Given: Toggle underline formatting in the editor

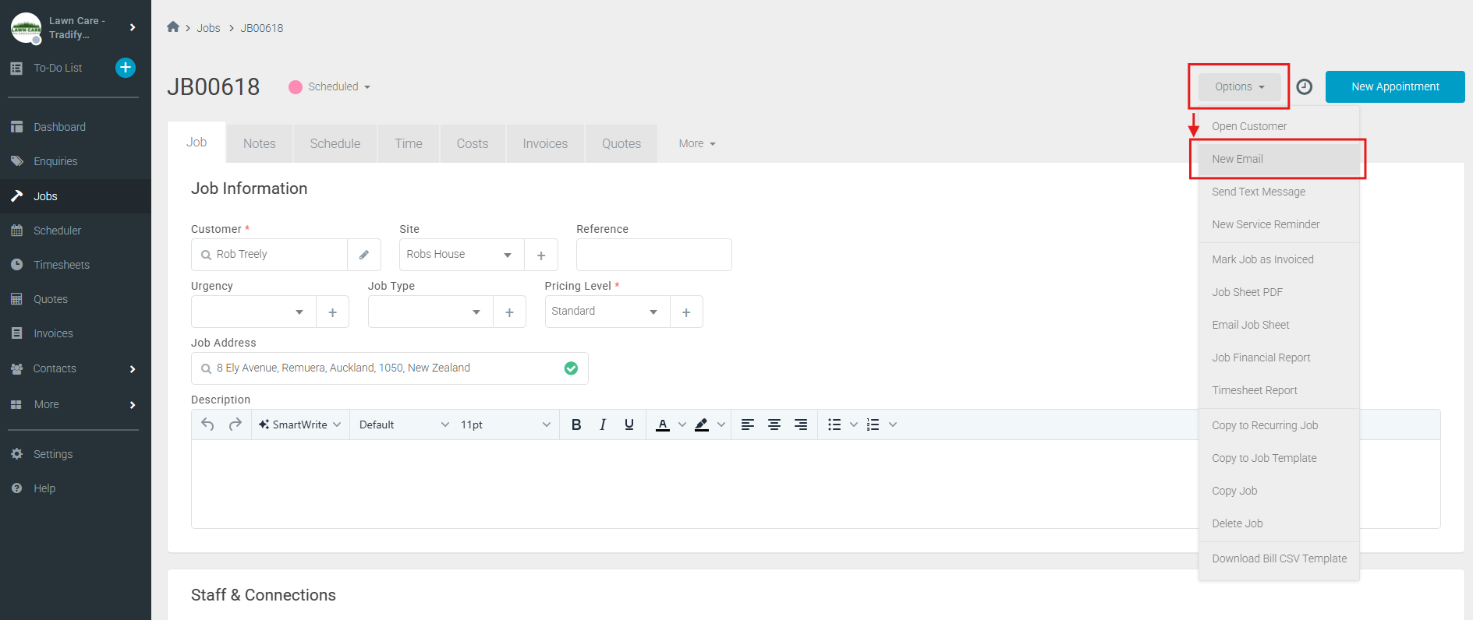Looking at the screenshot, I should [629, 424].
